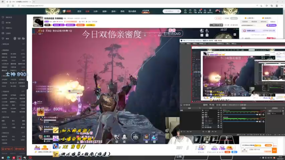The width and height of the screenshot is (285, 160).
Task: Add a source with plus icon in OBS Sources dock
Action: pyautogui.click(x=203, y=132)
